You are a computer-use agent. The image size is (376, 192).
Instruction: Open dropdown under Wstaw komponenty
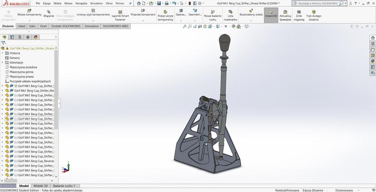pyautogui.click(x=29, y=21)
